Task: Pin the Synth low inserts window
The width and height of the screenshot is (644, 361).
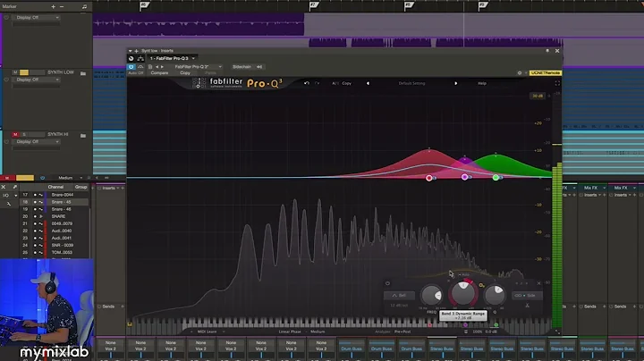Action: click(547, 50)
